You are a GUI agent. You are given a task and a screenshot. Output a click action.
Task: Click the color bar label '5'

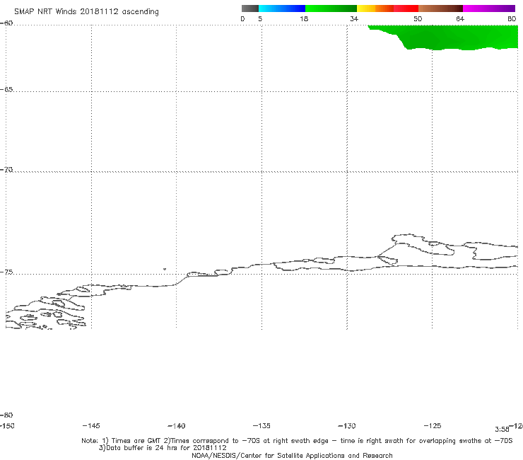click(x=260, y=18)
